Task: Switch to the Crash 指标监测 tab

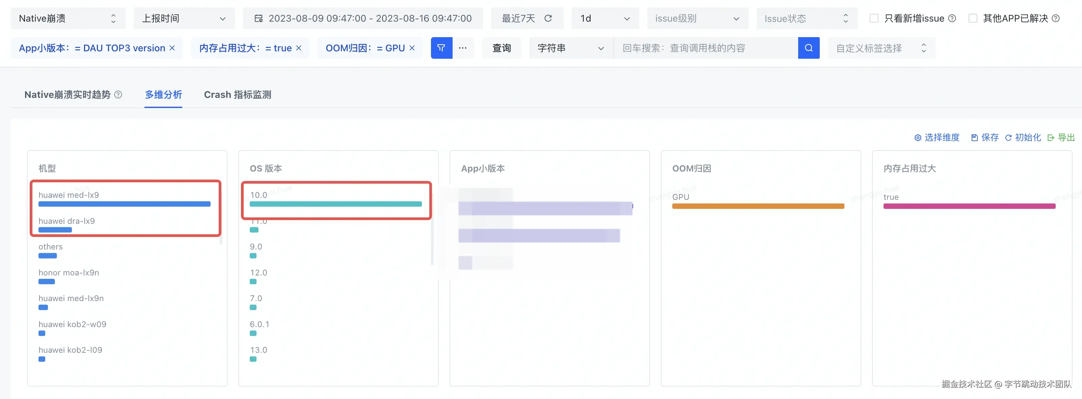Action: 237,95
